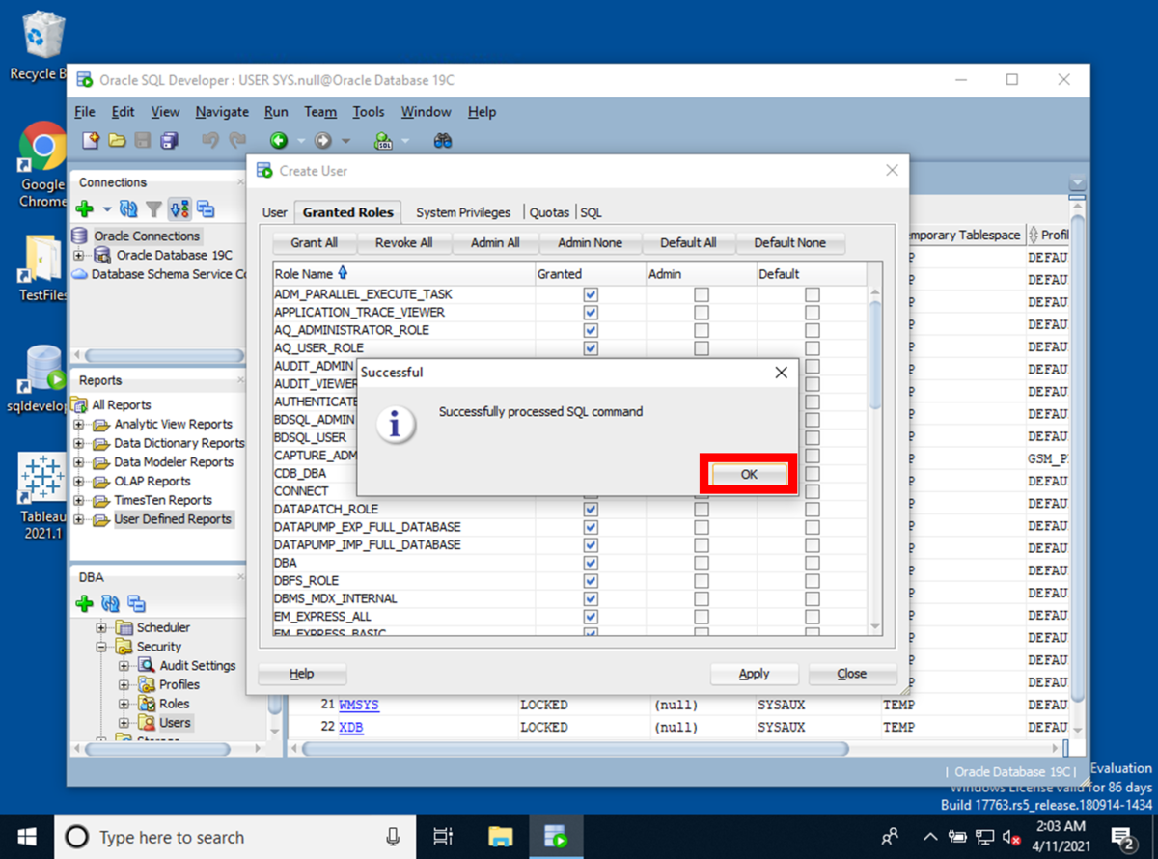This screenshot has height=859, width=1158.
Task: Click the Windows Start button
Action: pyautogui.click(x=26, y=836)
